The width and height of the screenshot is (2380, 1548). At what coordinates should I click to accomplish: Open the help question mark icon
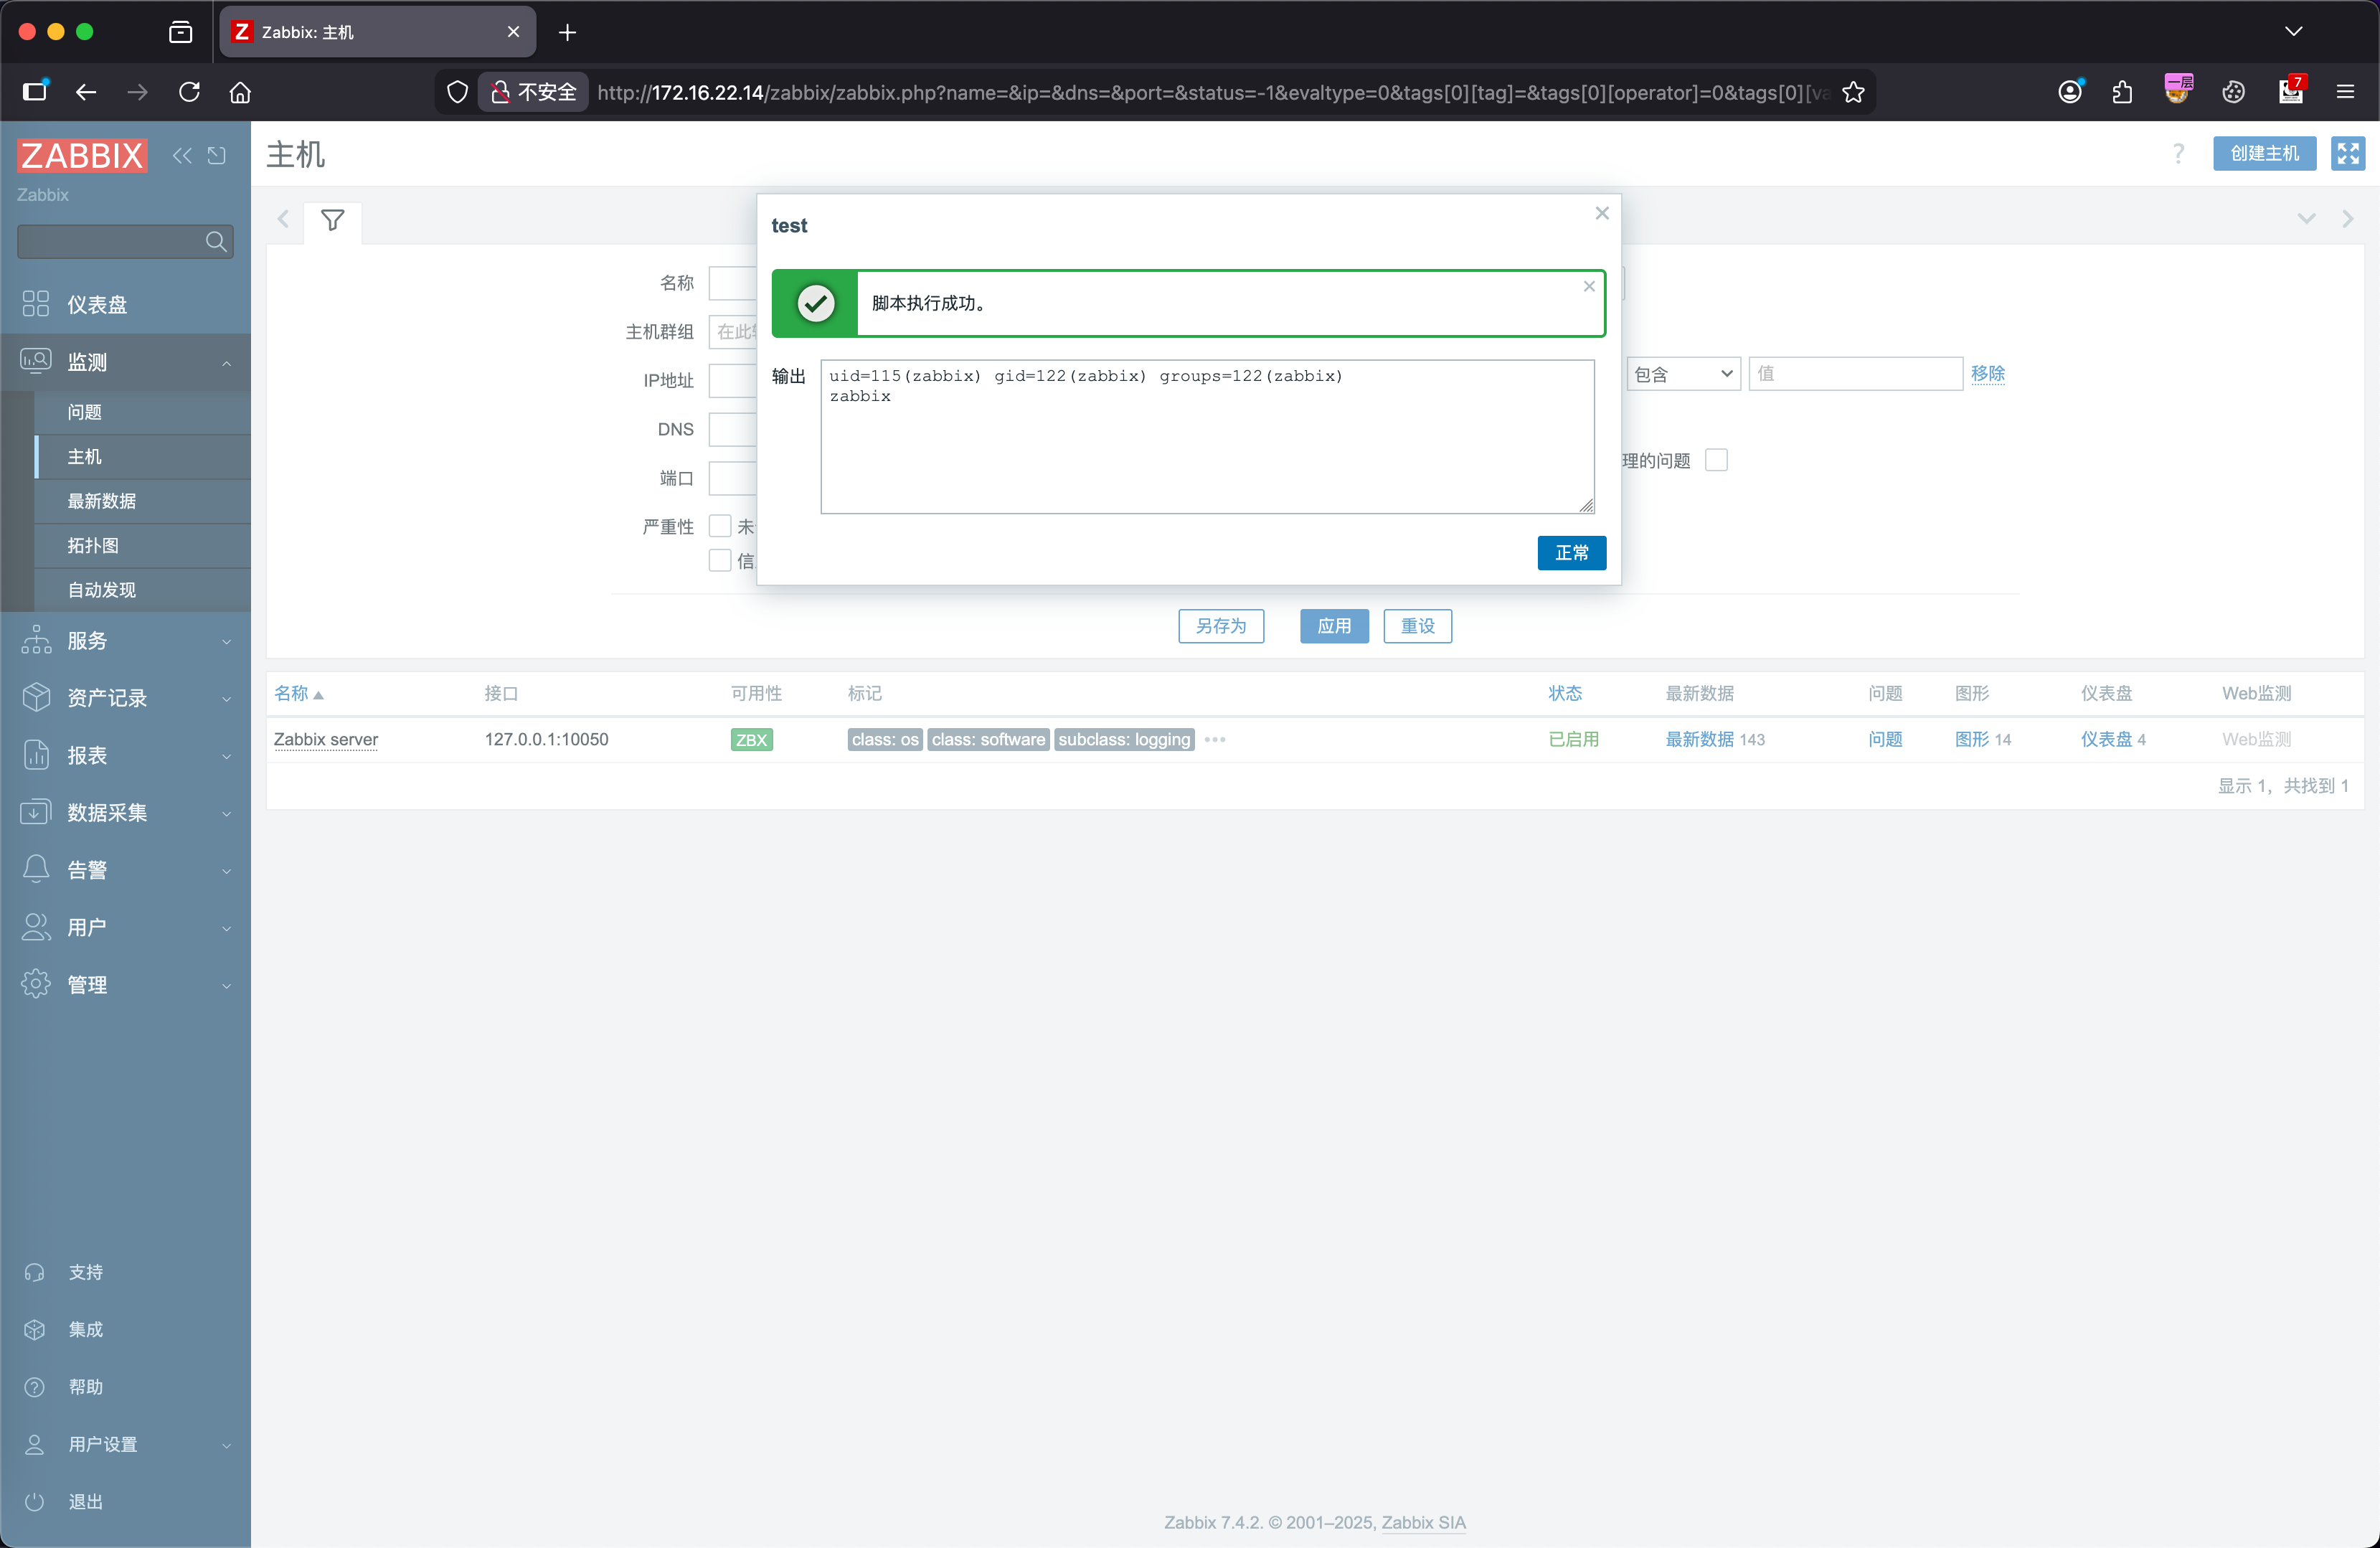[x=2178, y=153]
